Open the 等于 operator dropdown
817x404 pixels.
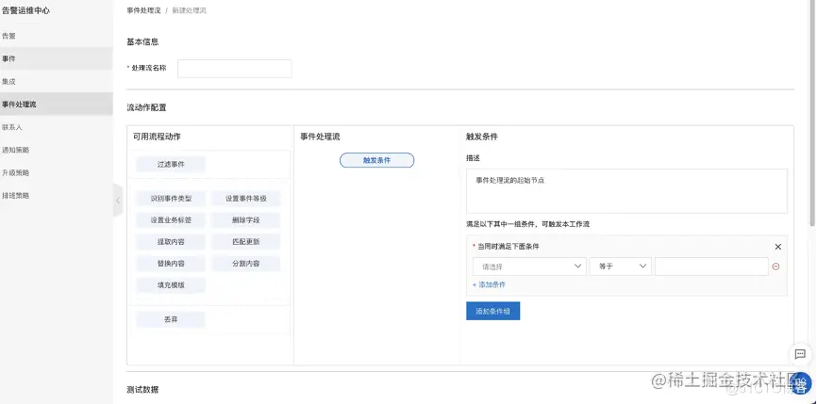pos(621,267)
